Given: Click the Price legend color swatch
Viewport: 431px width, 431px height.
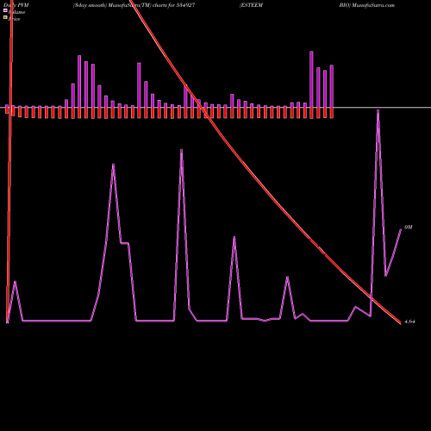Looking at the screenshot, I should [x=5, y=17].
